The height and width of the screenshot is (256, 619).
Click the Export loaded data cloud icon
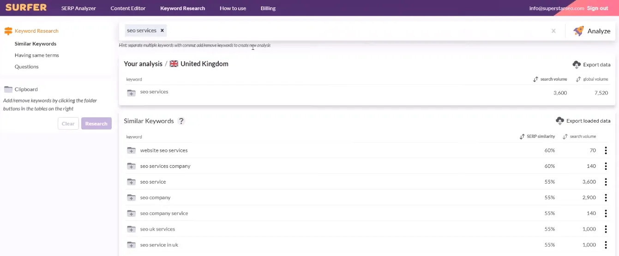(x=560, y=121)
